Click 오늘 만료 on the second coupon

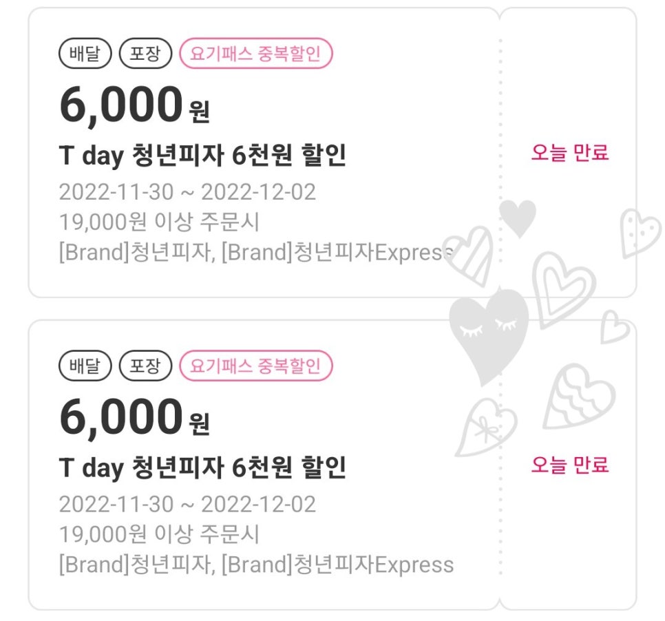(569, 465)
